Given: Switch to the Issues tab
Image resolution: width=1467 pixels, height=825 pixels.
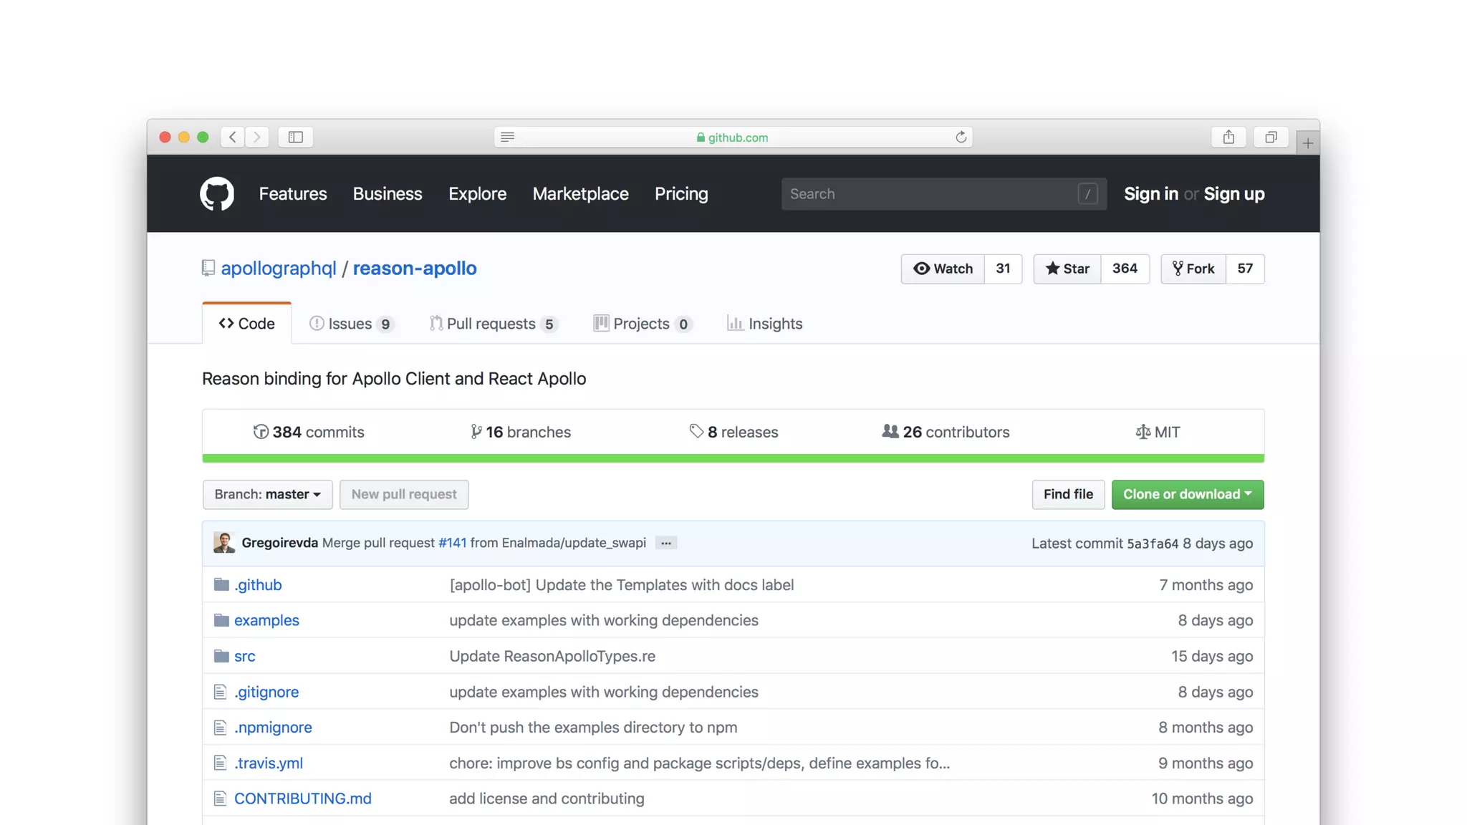Looking at the screenshot, I should pyautogui.click(x=351, y=324).
